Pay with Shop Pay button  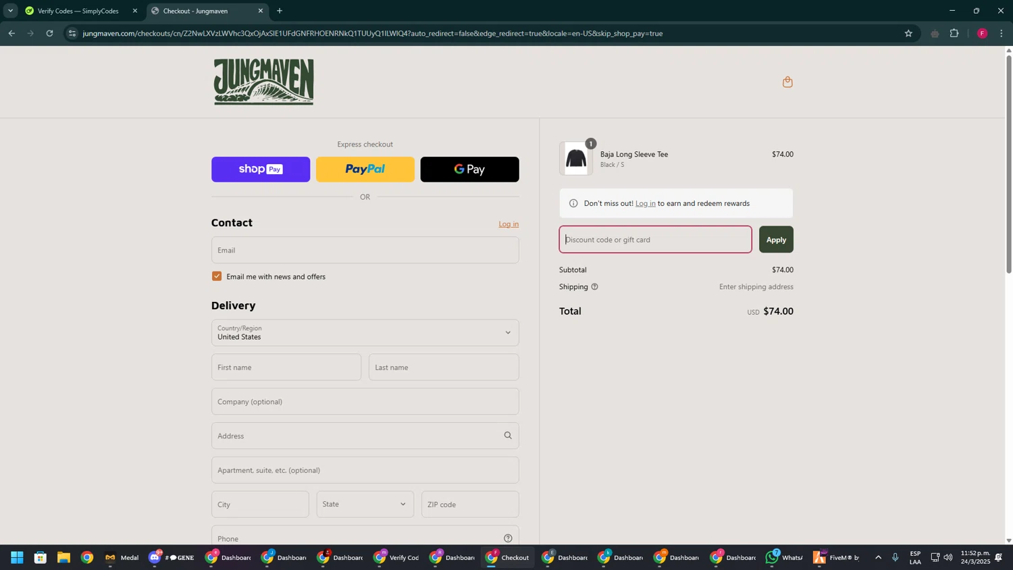point(261,170)
